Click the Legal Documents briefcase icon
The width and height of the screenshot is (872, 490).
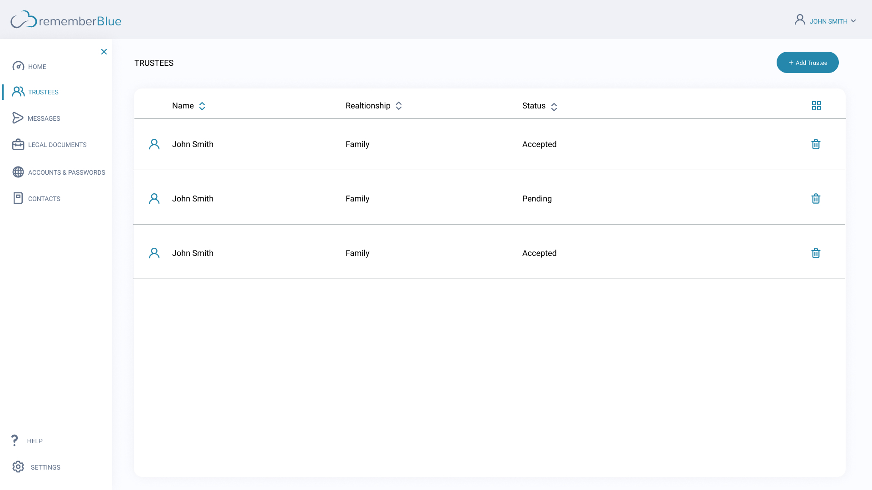18,145
